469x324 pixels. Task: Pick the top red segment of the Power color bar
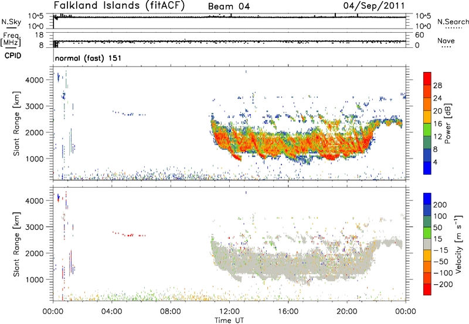click(x=427, y=79)
